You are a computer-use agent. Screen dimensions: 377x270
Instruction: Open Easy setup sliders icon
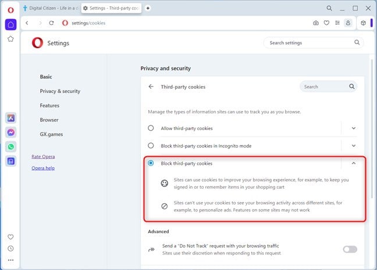pyautogui.click(x=337, y=23)
